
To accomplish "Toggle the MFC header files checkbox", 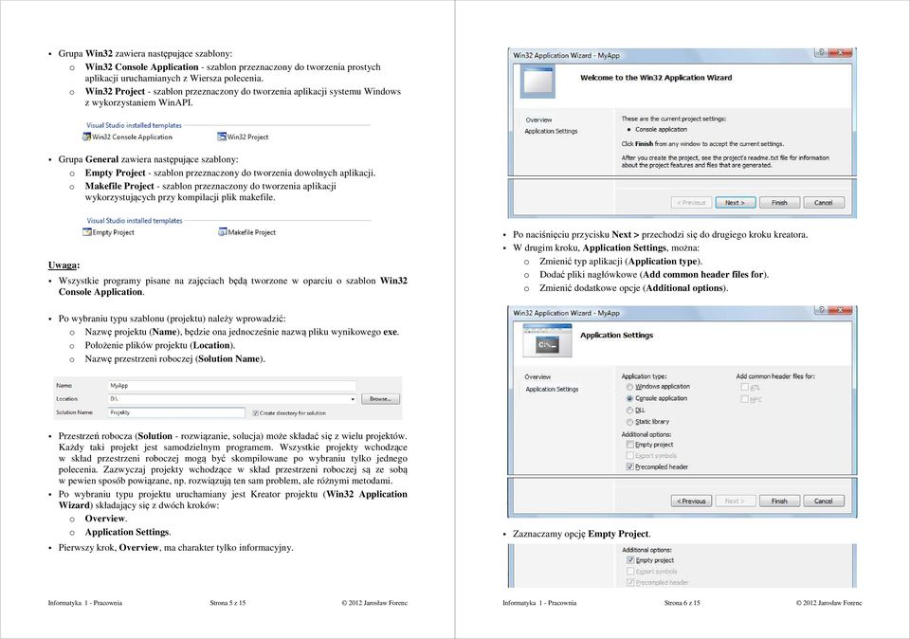I will tap(745, 399).
